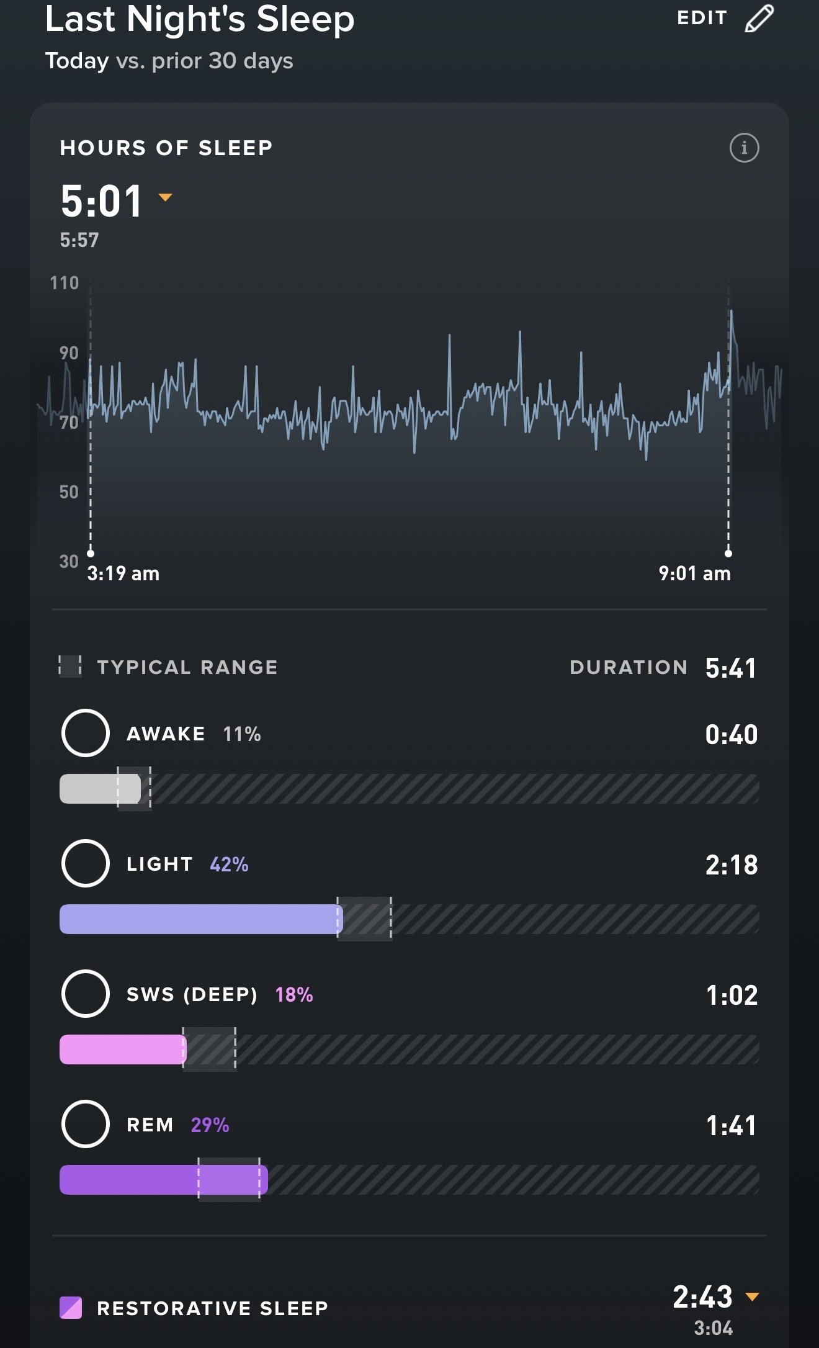Tap the Duration 5:41 value
The image size is (819, 1348).
click(x=731, y=668)
